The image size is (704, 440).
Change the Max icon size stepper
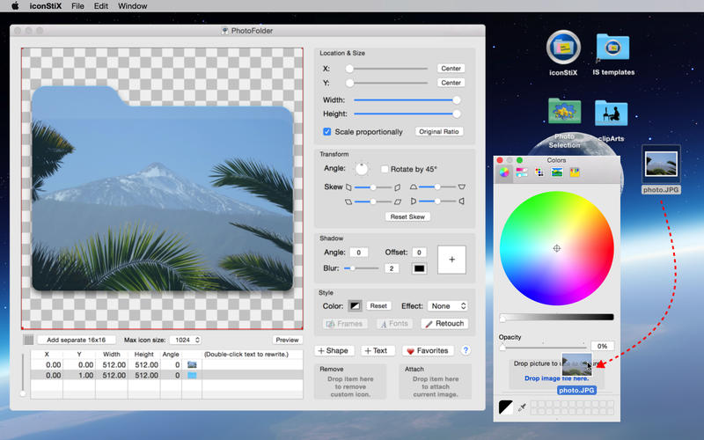pos(196,340)
